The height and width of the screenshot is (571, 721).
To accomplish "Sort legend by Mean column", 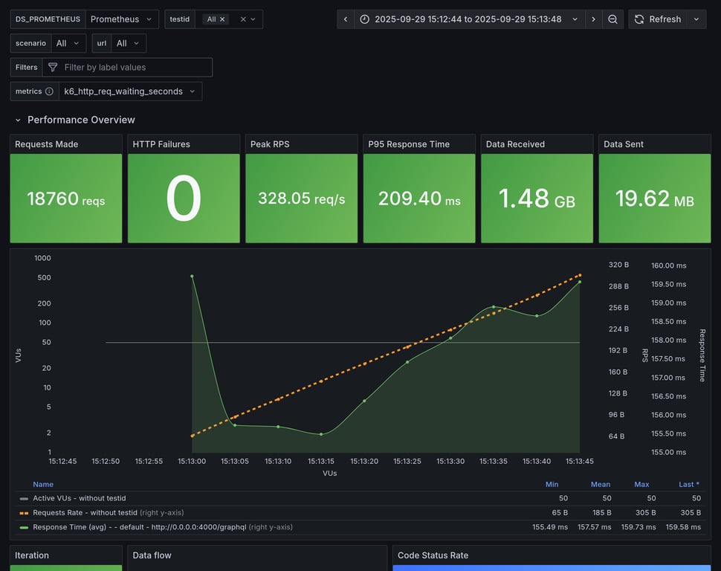I will pyautogui.click(x=601, y=484).
